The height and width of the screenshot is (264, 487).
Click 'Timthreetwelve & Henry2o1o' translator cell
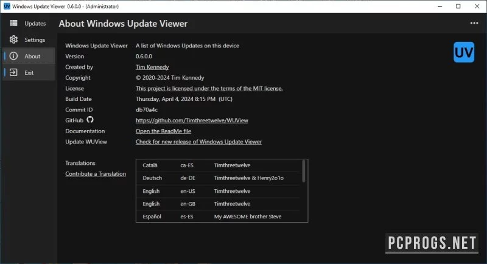tap(249, 178)
